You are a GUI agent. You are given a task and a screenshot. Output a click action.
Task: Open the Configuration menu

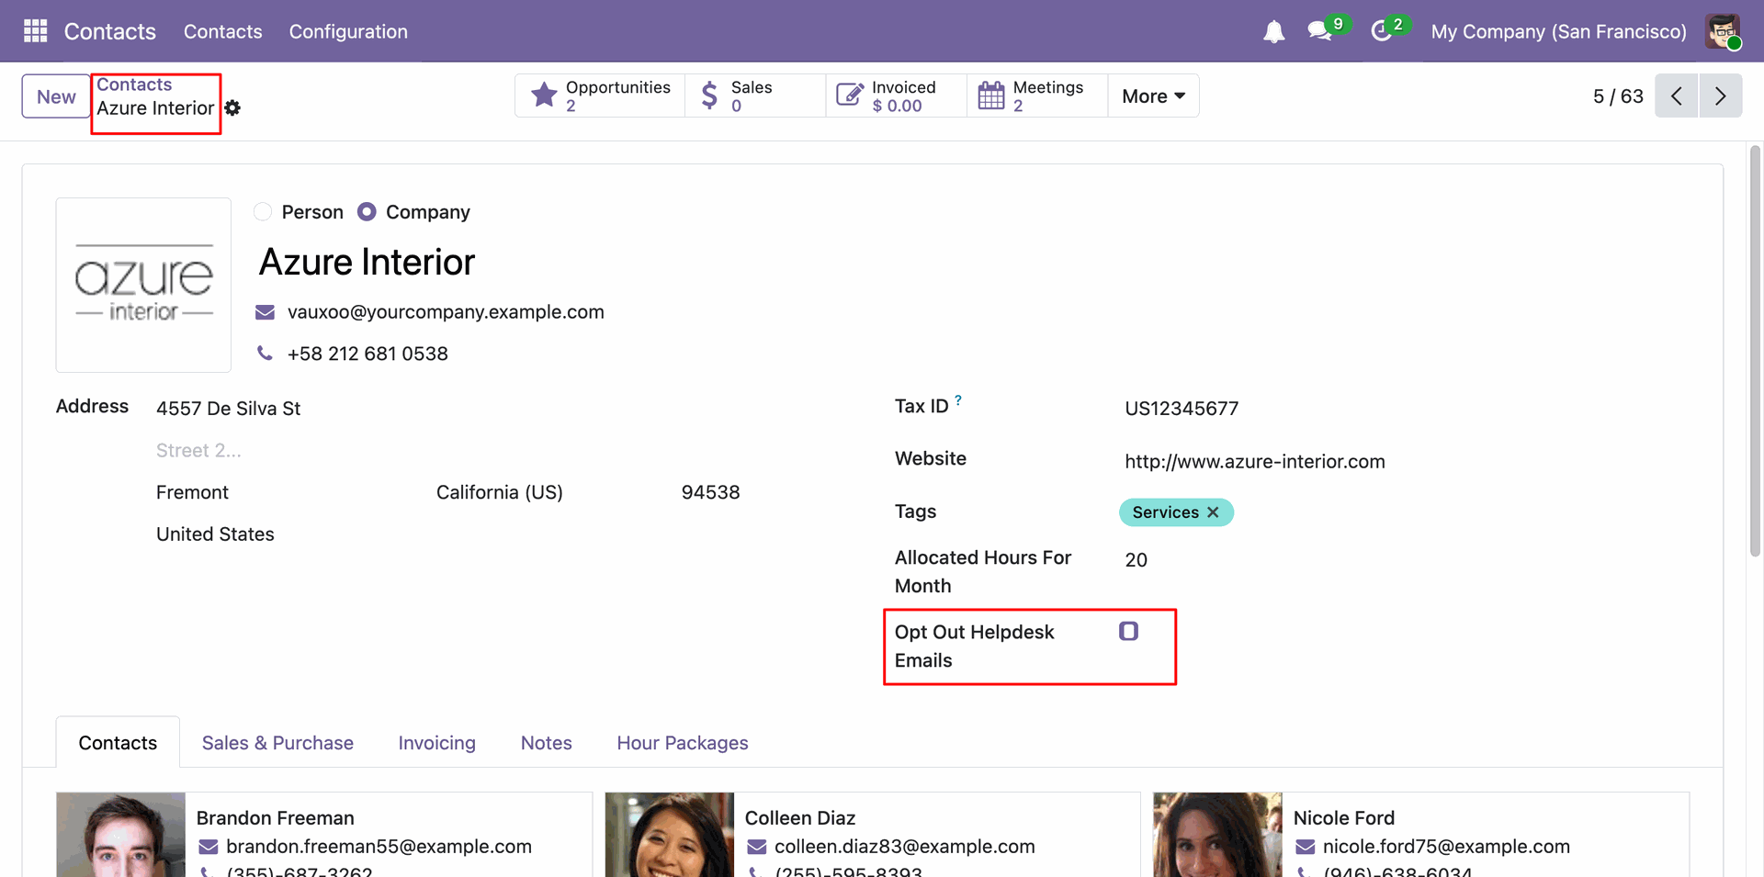(348, 31)
